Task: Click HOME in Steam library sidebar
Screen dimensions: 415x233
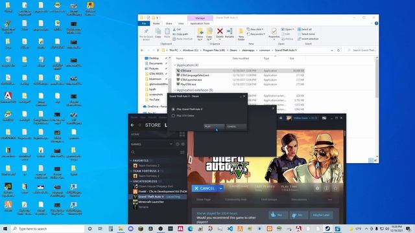Action: click(135, 134)
